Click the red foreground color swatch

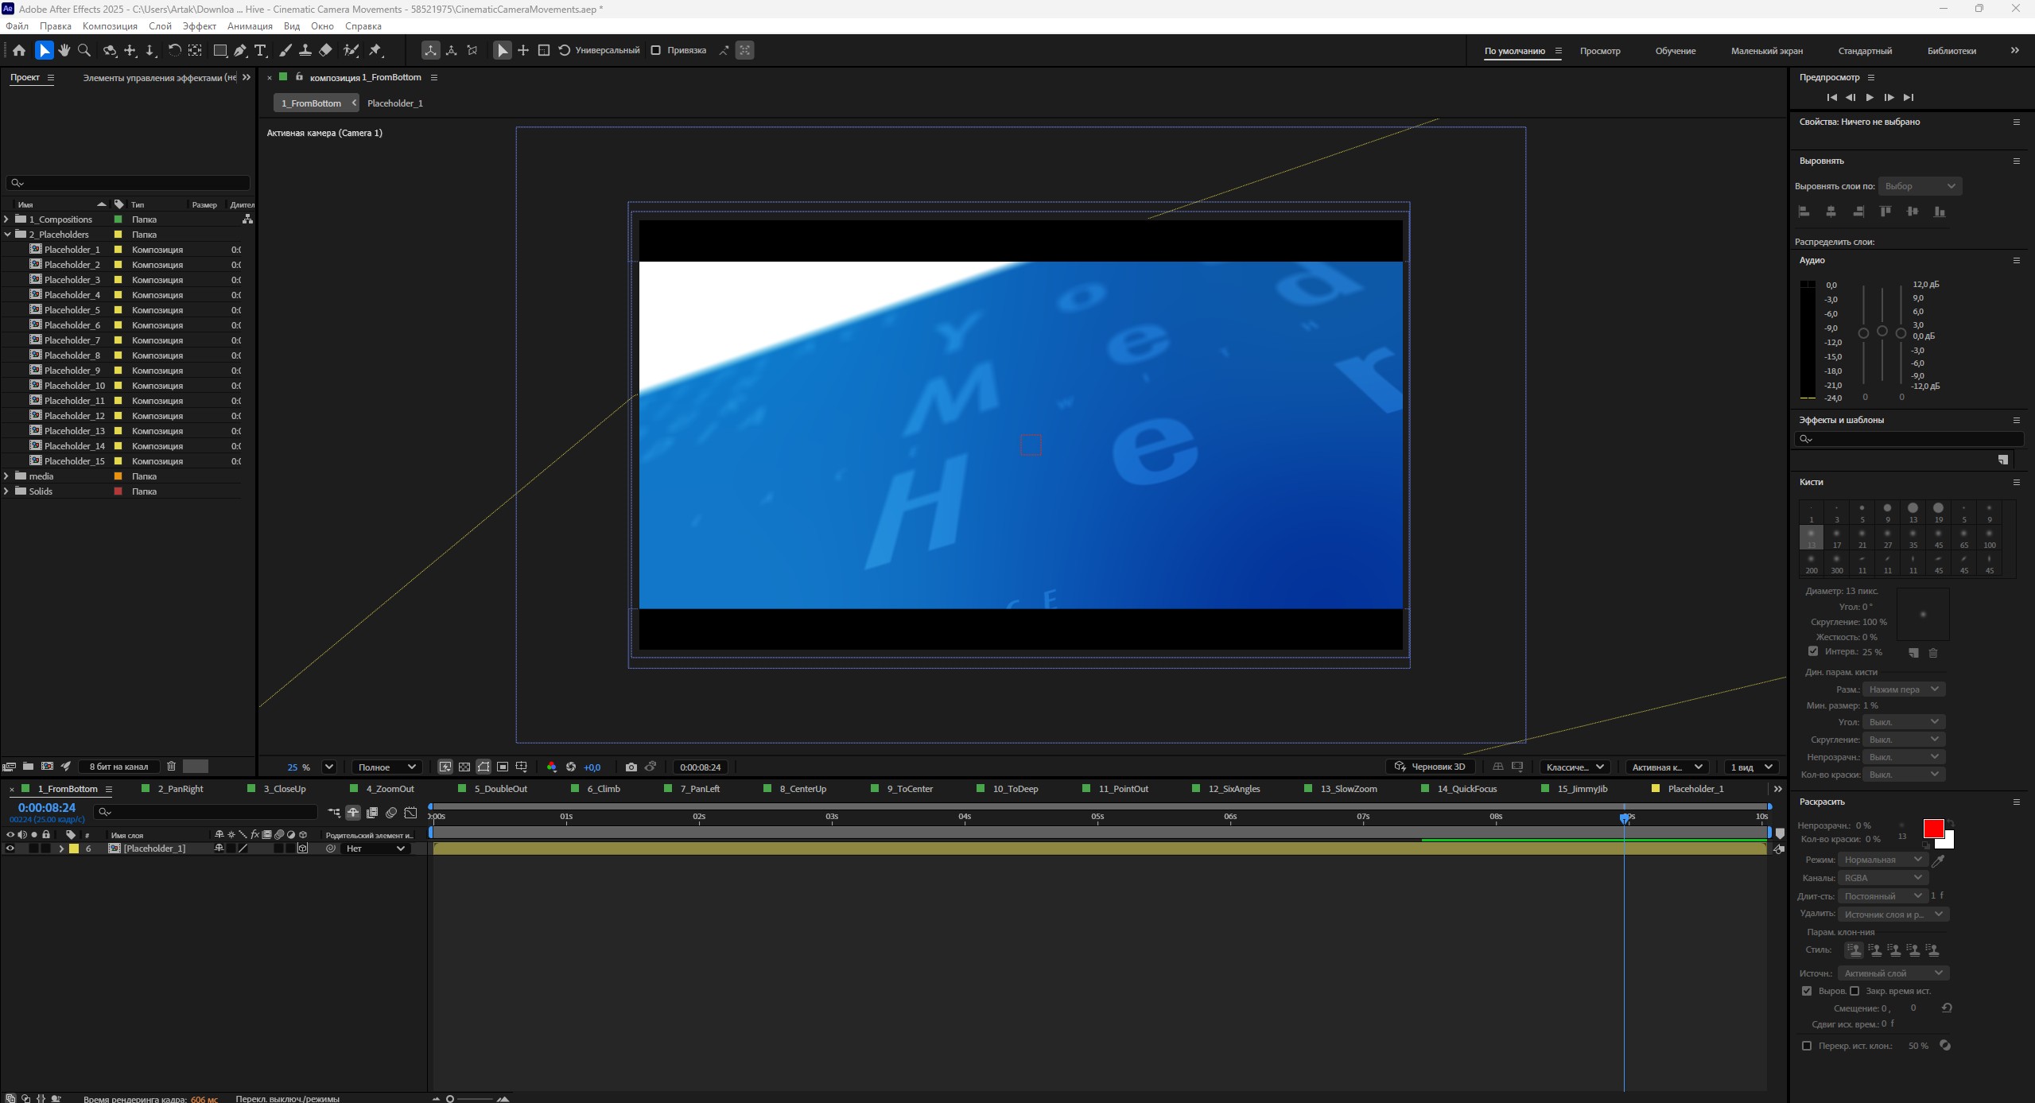pyautogui.click(x=1932, y=829)
